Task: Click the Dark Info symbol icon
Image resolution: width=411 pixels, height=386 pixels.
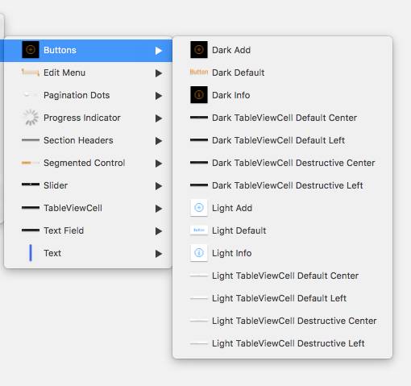Action: (199, 95)
